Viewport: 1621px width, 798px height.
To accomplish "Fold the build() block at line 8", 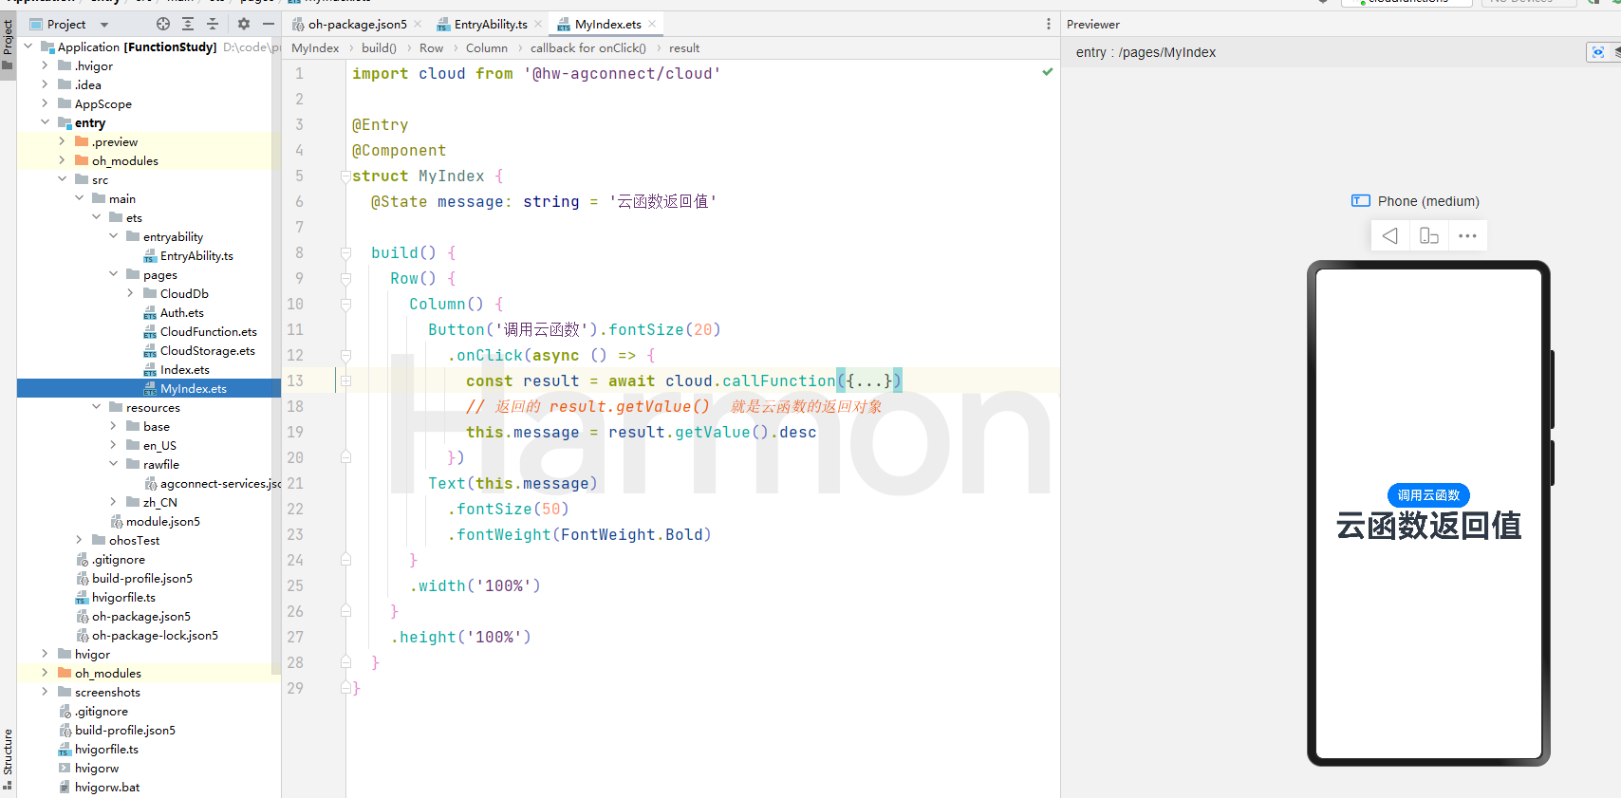I will tap(346, 252).
